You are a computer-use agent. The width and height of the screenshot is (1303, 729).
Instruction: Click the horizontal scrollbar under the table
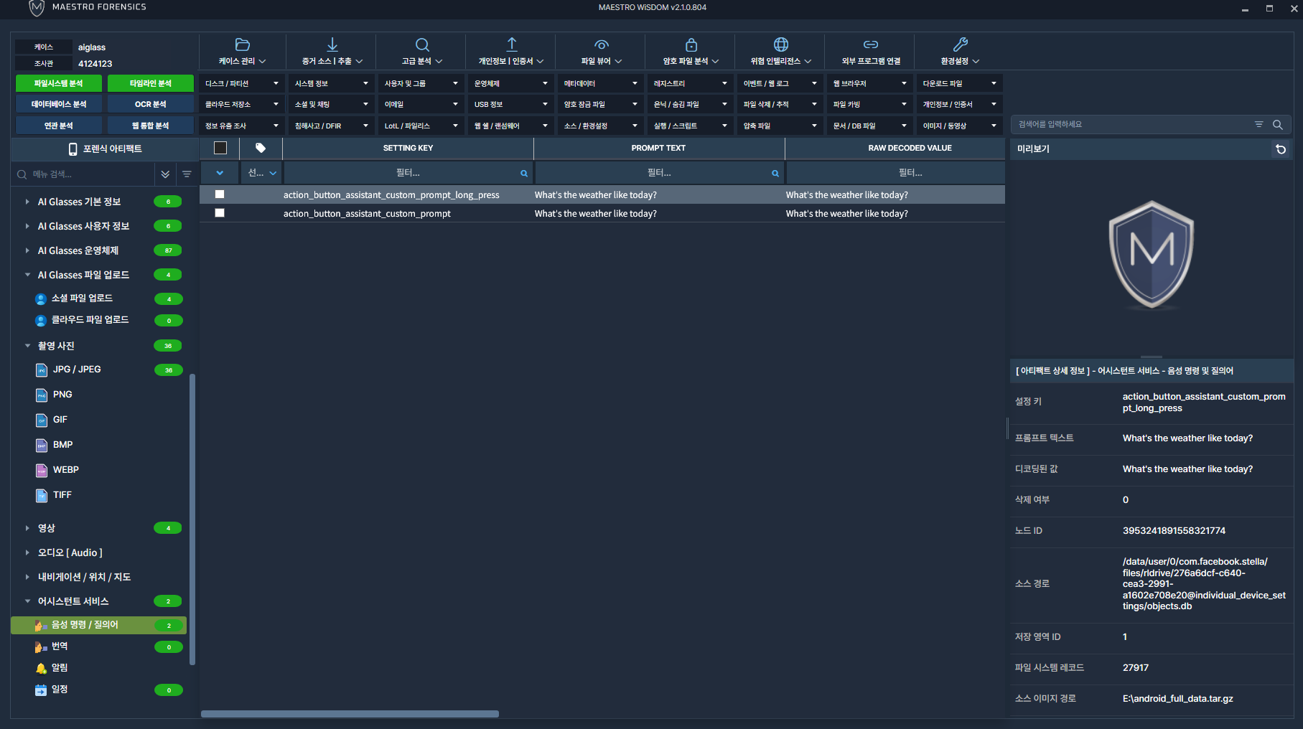click(x=350, y=714)
